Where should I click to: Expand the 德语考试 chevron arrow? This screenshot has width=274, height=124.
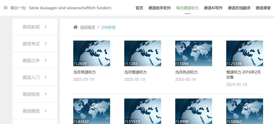[x=46, y=43]
